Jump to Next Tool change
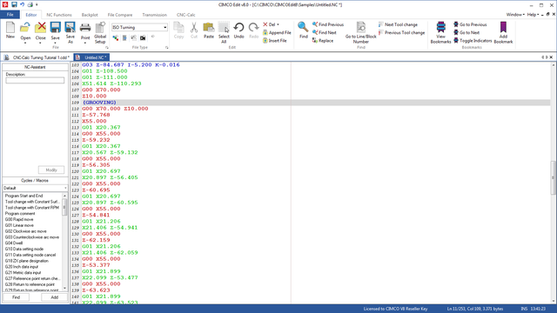 tap(399, 24)
